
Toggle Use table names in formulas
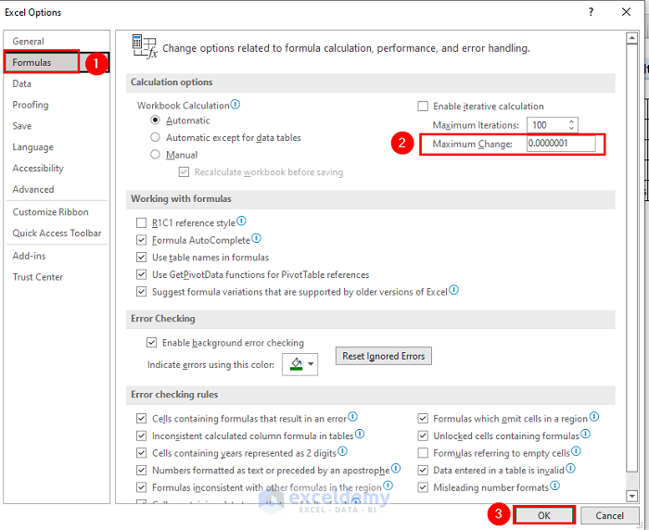141,258
